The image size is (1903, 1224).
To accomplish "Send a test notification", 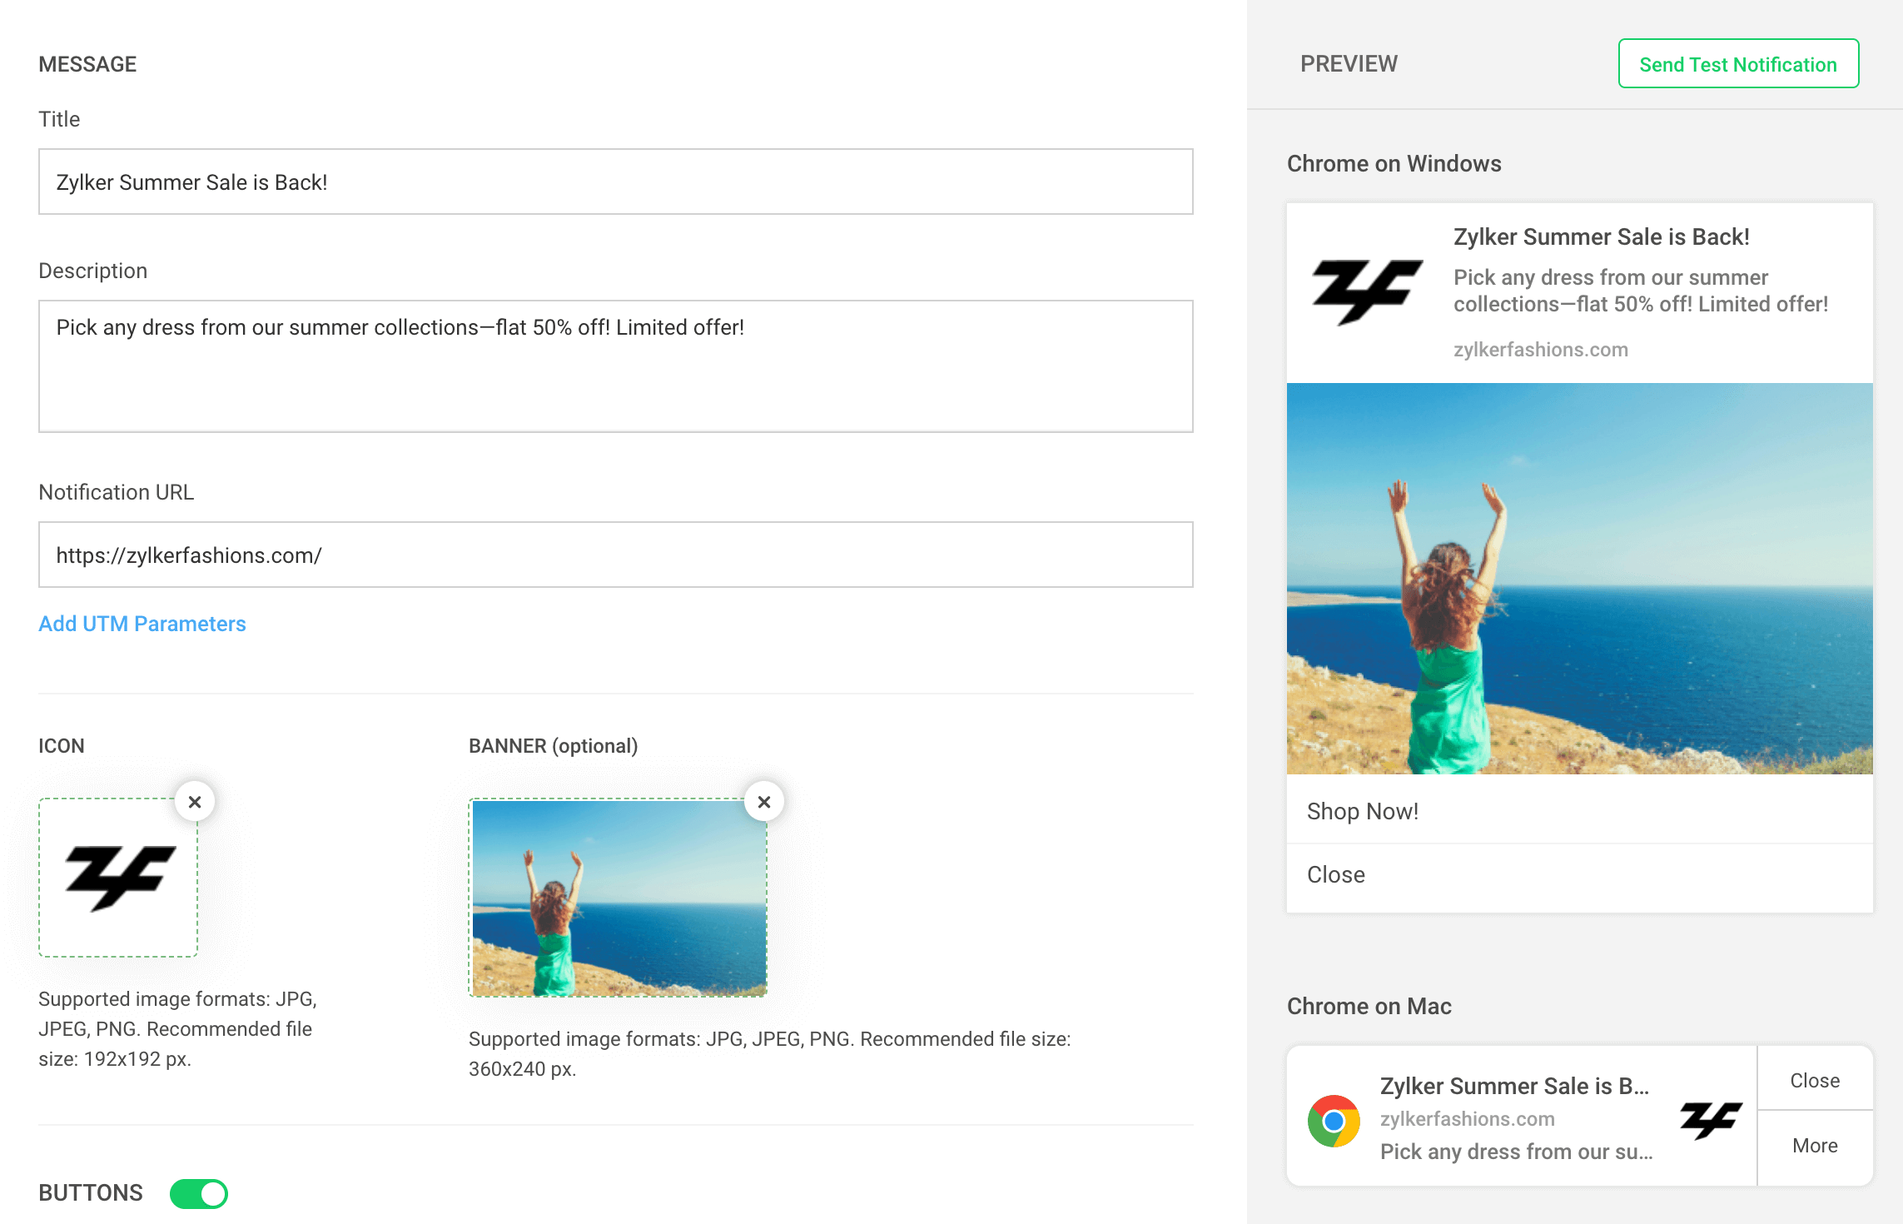I will [x=1738, y=64].
